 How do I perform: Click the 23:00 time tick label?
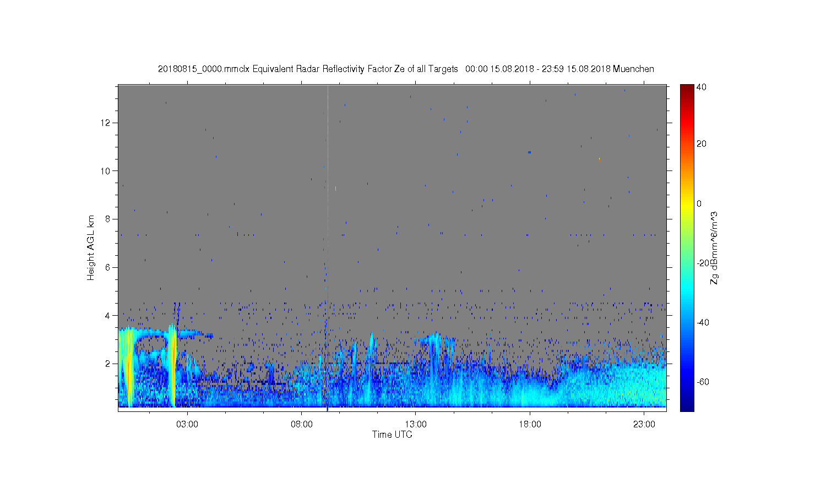(x=644, y=425)
